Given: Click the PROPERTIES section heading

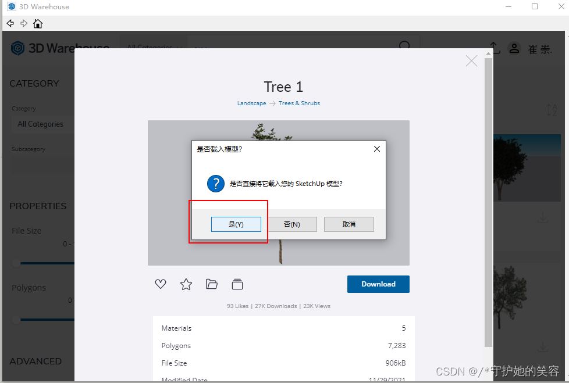Looking at the screenshot, I should coord(38,206).
